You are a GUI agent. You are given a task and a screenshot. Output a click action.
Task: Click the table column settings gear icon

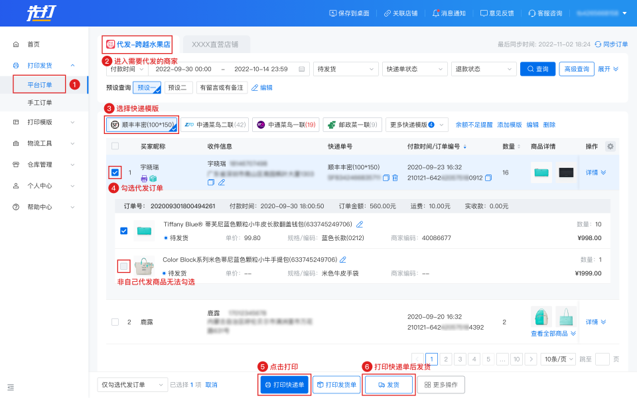(x=610, y=146)
